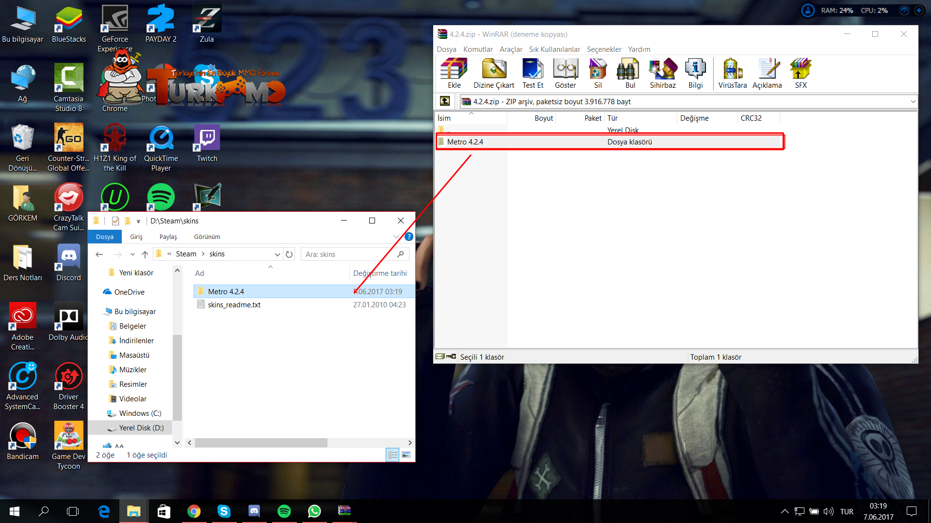Open volume control in system tray
Viewport: 931px width, 523px height.
point(828,511)
